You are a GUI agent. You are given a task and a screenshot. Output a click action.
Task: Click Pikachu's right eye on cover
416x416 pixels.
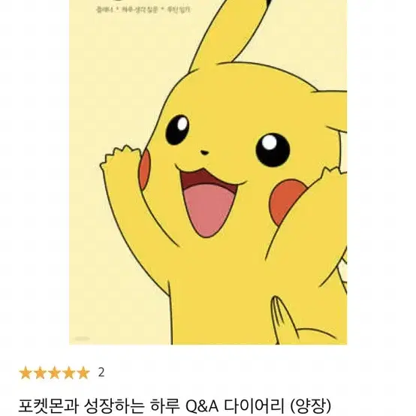273,150
